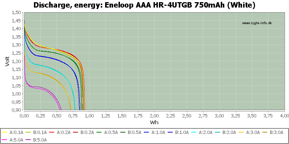Click the Volt axis label

pos(7,61)
